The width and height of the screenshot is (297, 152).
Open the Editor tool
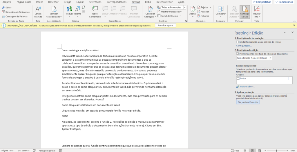(x=7, y=8)
